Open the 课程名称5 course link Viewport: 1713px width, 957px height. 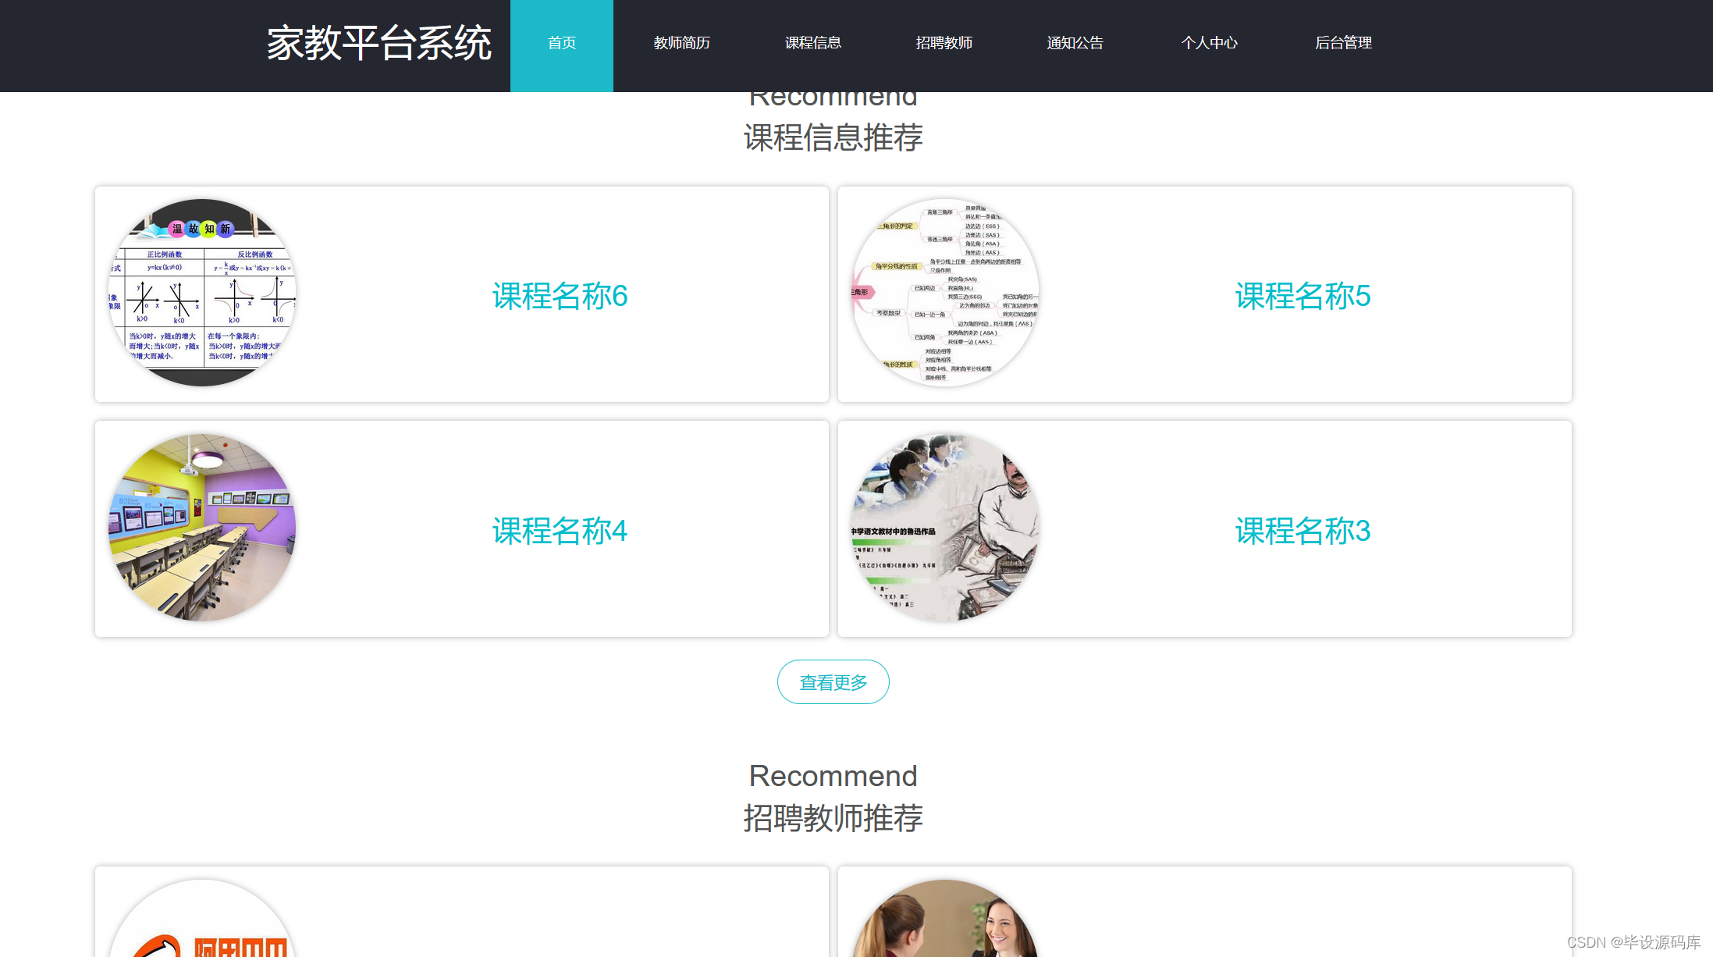click(x=1303, y=296)
